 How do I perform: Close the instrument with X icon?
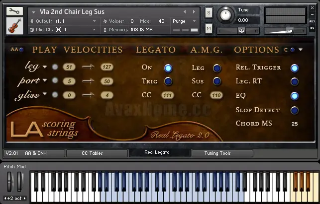[x=312, y=8]
